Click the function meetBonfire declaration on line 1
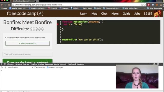The width and height of the screenshot is (164, 92). [83, 22]
